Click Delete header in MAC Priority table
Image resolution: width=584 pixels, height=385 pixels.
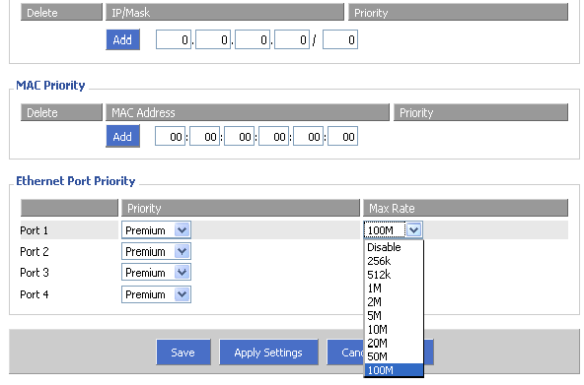(61, 112)
